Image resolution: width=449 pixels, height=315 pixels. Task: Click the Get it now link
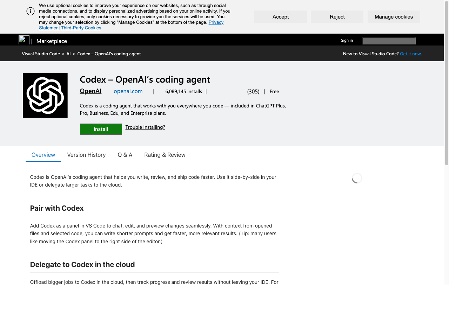coord(411,54)
